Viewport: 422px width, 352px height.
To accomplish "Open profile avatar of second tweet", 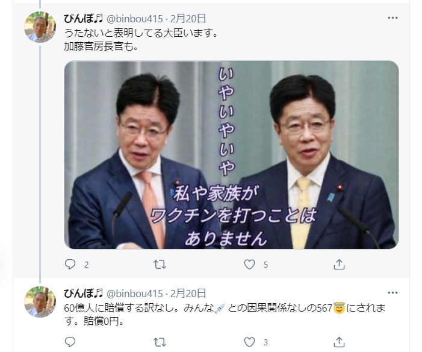I will pos(40,301).
